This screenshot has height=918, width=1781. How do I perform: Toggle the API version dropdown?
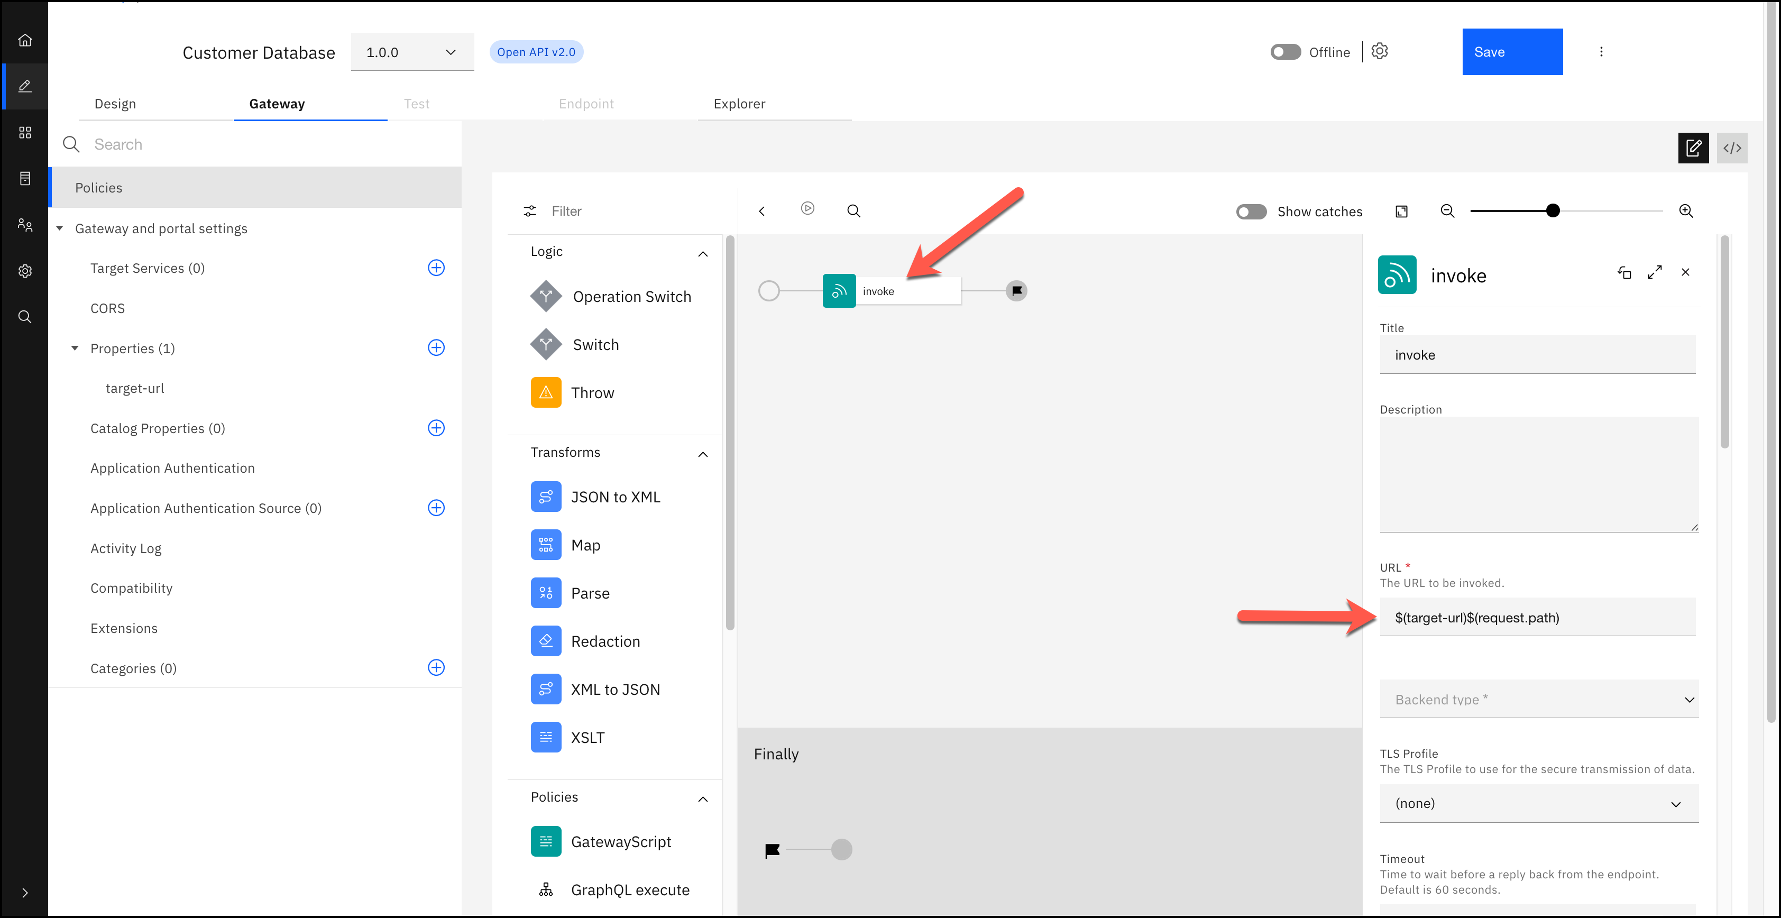[408, 51]
